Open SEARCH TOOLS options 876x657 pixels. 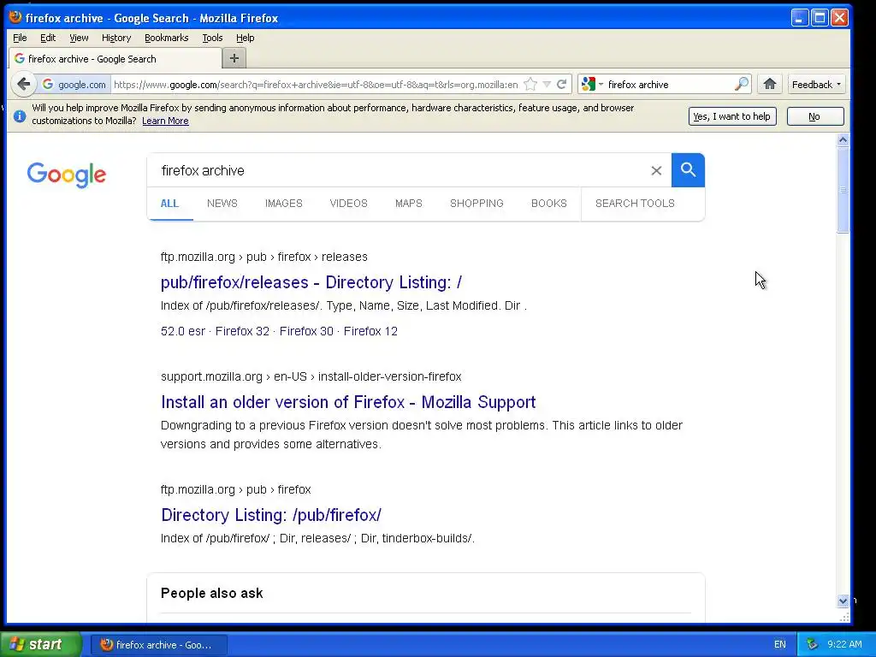pyautogui.click(x=635, y=204)
